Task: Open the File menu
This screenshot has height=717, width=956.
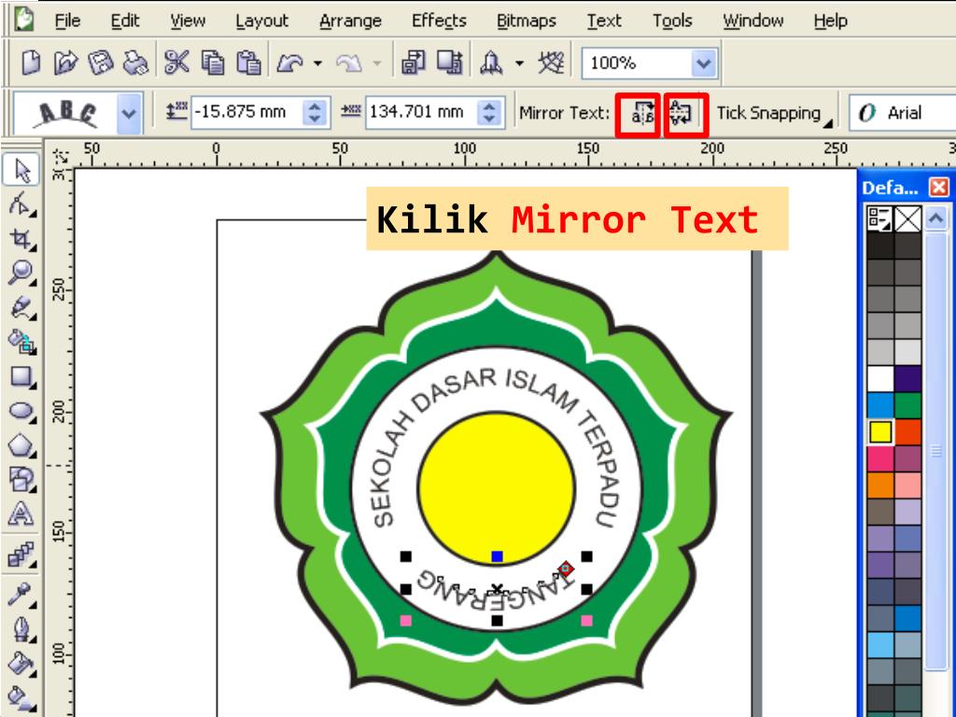Action: tap(67, 21)
